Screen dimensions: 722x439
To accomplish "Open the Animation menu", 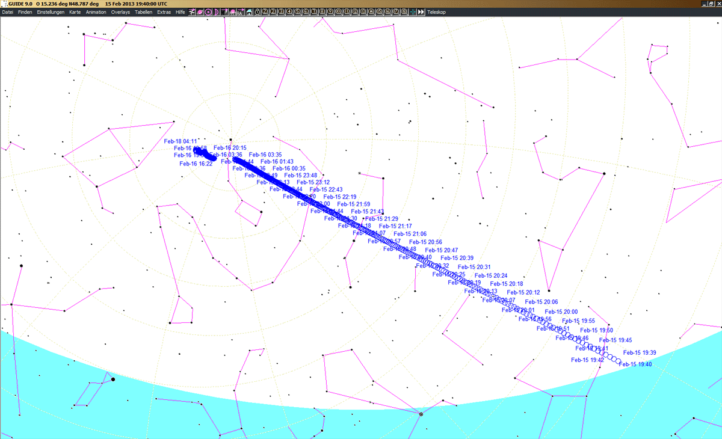I will (x=96, y=12).
